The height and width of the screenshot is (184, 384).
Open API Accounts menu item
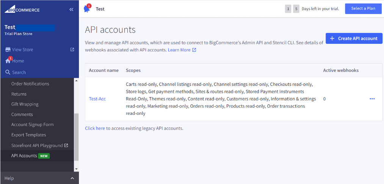click(24, 156)
